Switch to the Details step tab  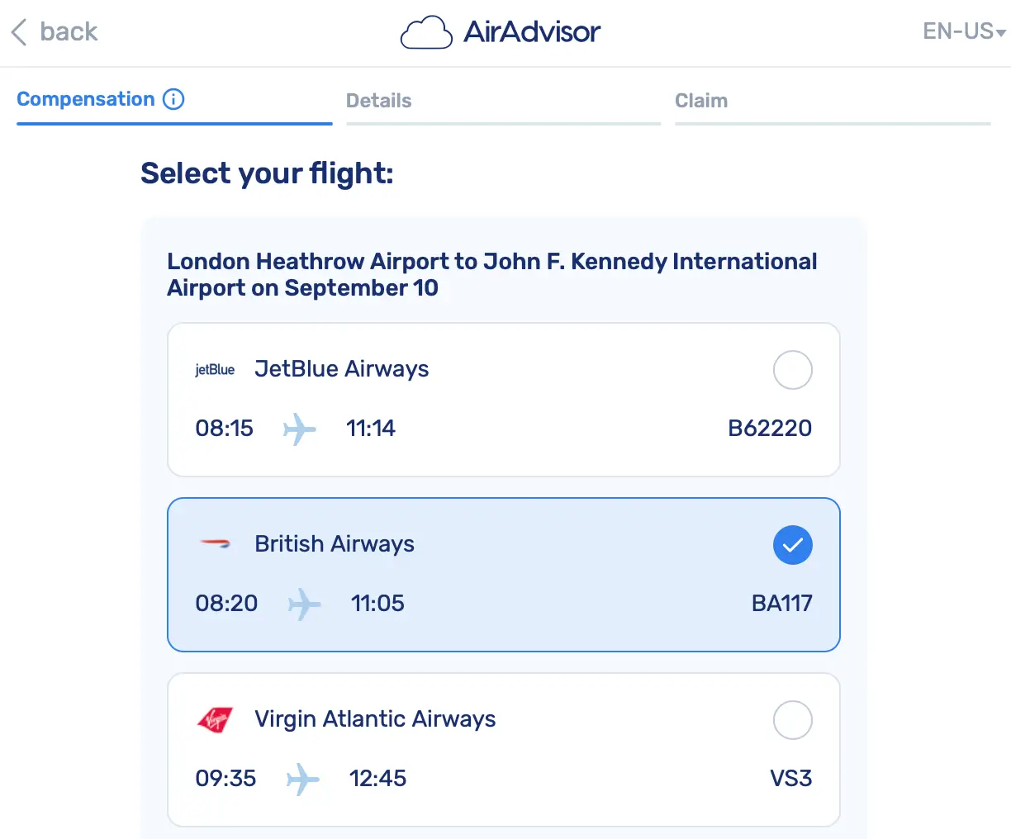click(378, 100)
